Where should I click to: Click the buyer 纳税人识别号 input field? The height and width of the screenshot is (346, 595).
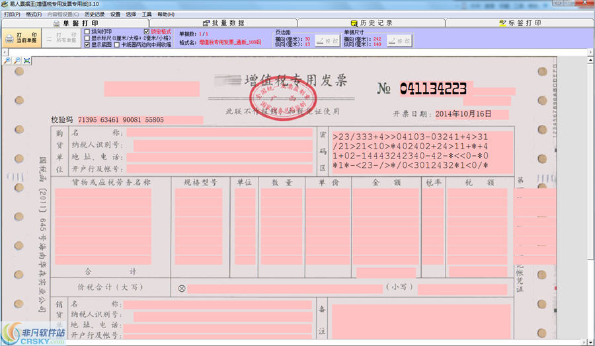click(223, 145)
